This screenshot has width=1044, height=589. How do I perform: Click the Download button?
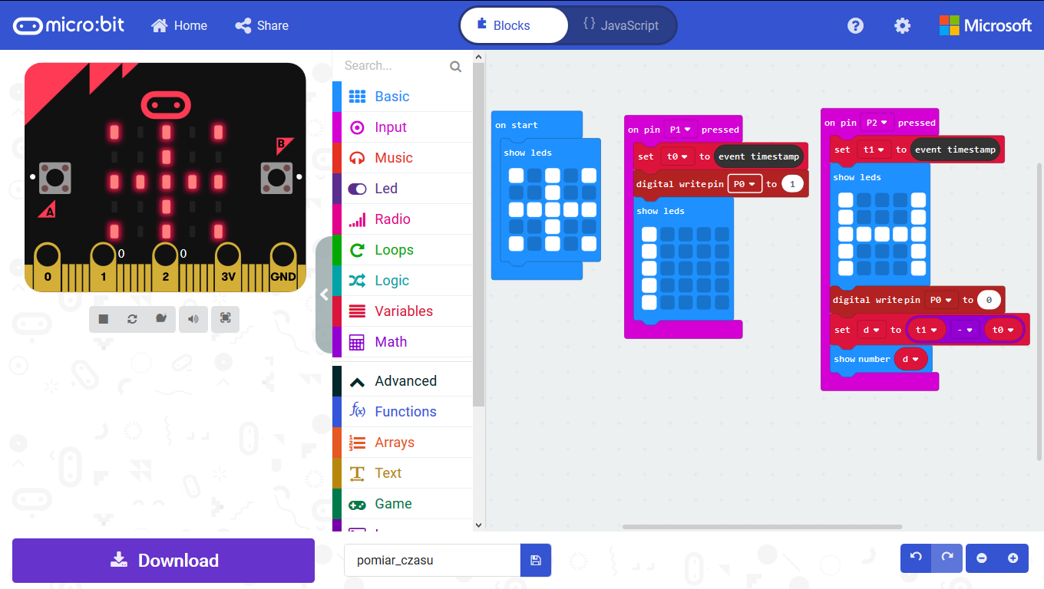[164, 561]
